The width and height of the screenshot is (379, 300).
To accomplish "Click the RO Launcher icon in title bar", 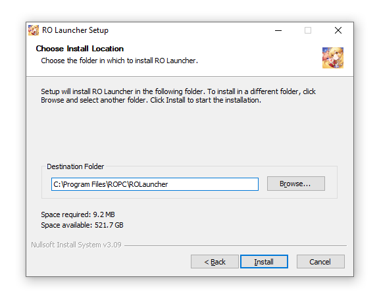I will [x=34, y=30].
